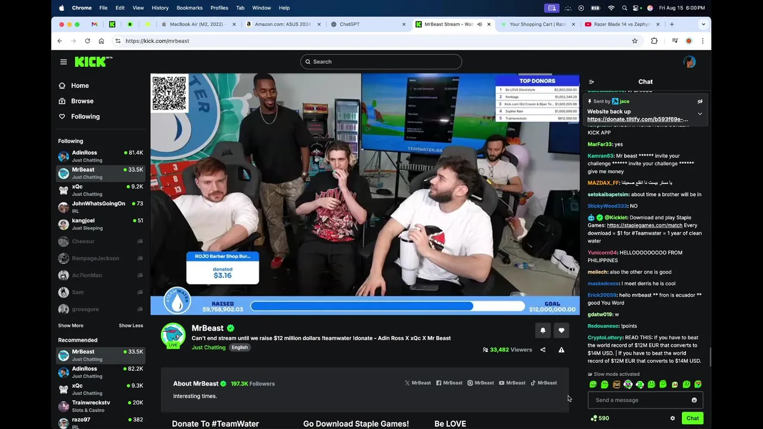Open MrBeast's YouTube link
Image resolution: width=763 pixels, height=429 pixels.
tap(512, 383)
